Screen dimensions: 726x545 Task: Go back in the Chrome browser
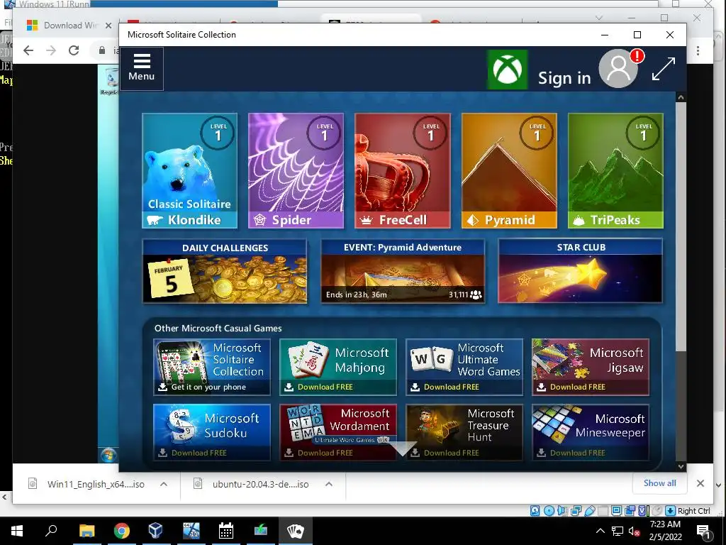tap(28, 50)
